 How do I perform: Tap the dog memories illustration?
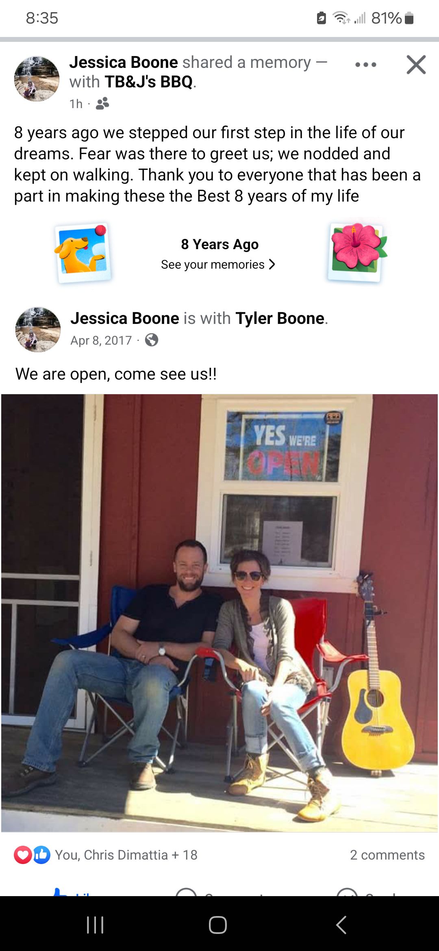83,253
